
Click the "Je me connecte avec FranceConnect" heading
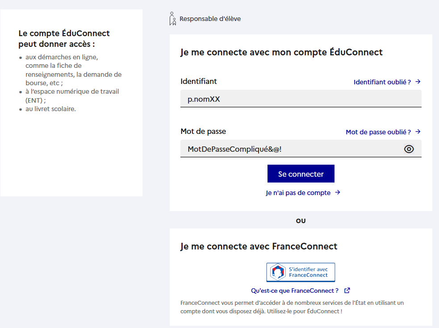(259, 246)
